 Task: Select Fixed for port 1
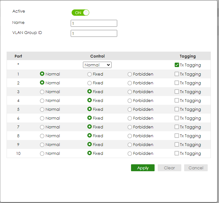coord(90,74)
